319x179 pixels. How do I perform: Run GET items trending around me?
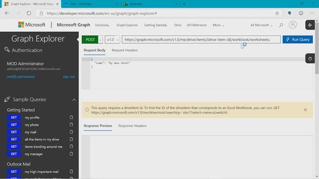[x=13, y=147]
